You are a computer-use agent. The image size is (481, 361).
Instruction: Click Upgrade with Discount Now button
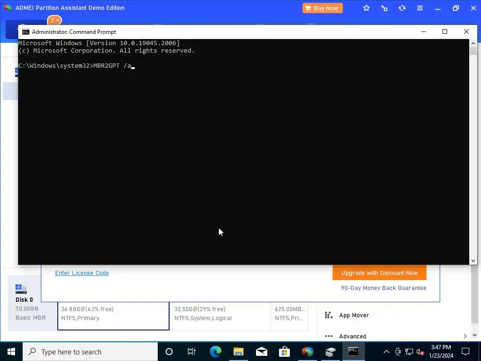380,273
